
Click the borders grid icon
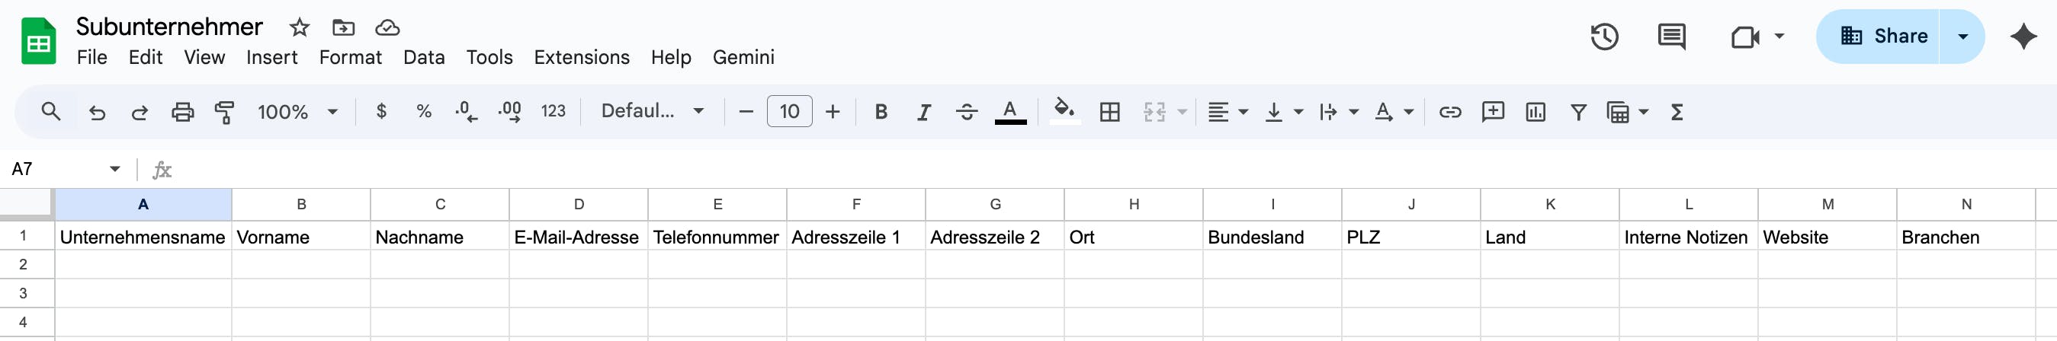pos(1110,112)
